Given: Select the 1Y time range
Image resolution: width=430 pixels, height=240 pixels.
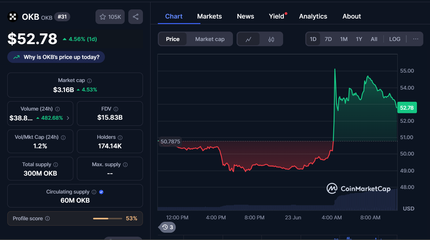Looking at the screenshot, I should (x=359, y=39).
